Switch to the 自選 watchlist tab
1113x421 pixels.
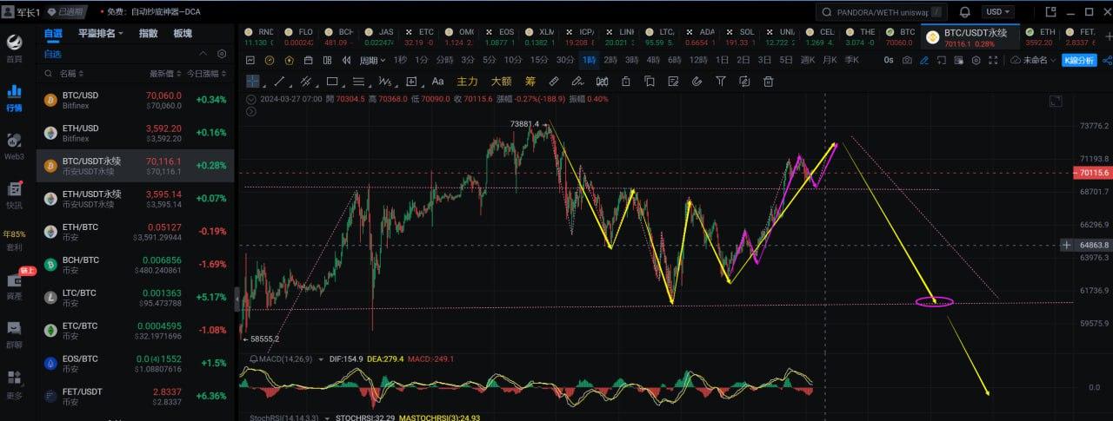coord(54,33)
